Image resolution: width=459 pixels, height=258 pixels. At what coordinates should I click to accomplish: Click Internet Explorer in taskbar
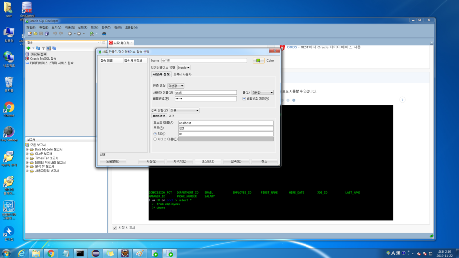(21, 253)
